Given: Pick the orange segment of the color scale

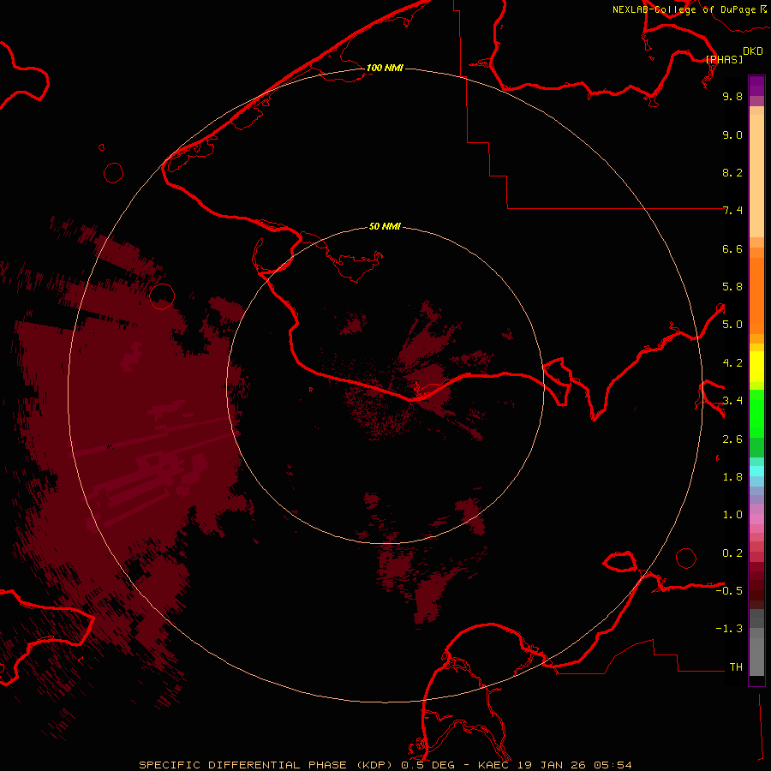Looking at the screenshot, I should [756, 296].
